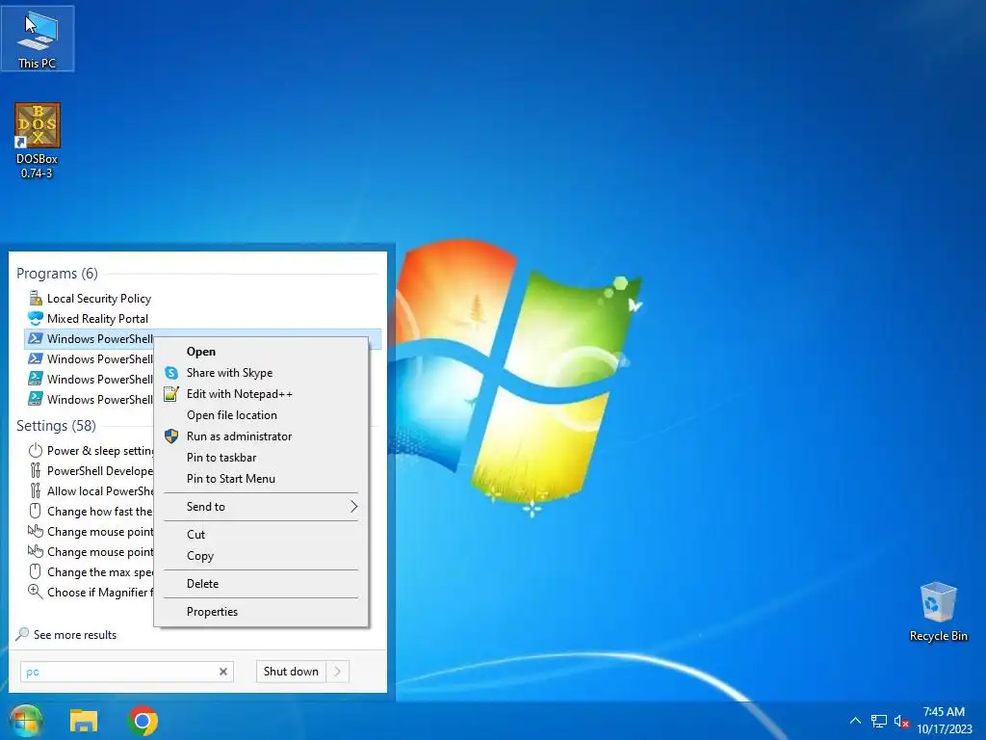
Task: Click the Windows Start orb button
Action: (x=25, y=721)
